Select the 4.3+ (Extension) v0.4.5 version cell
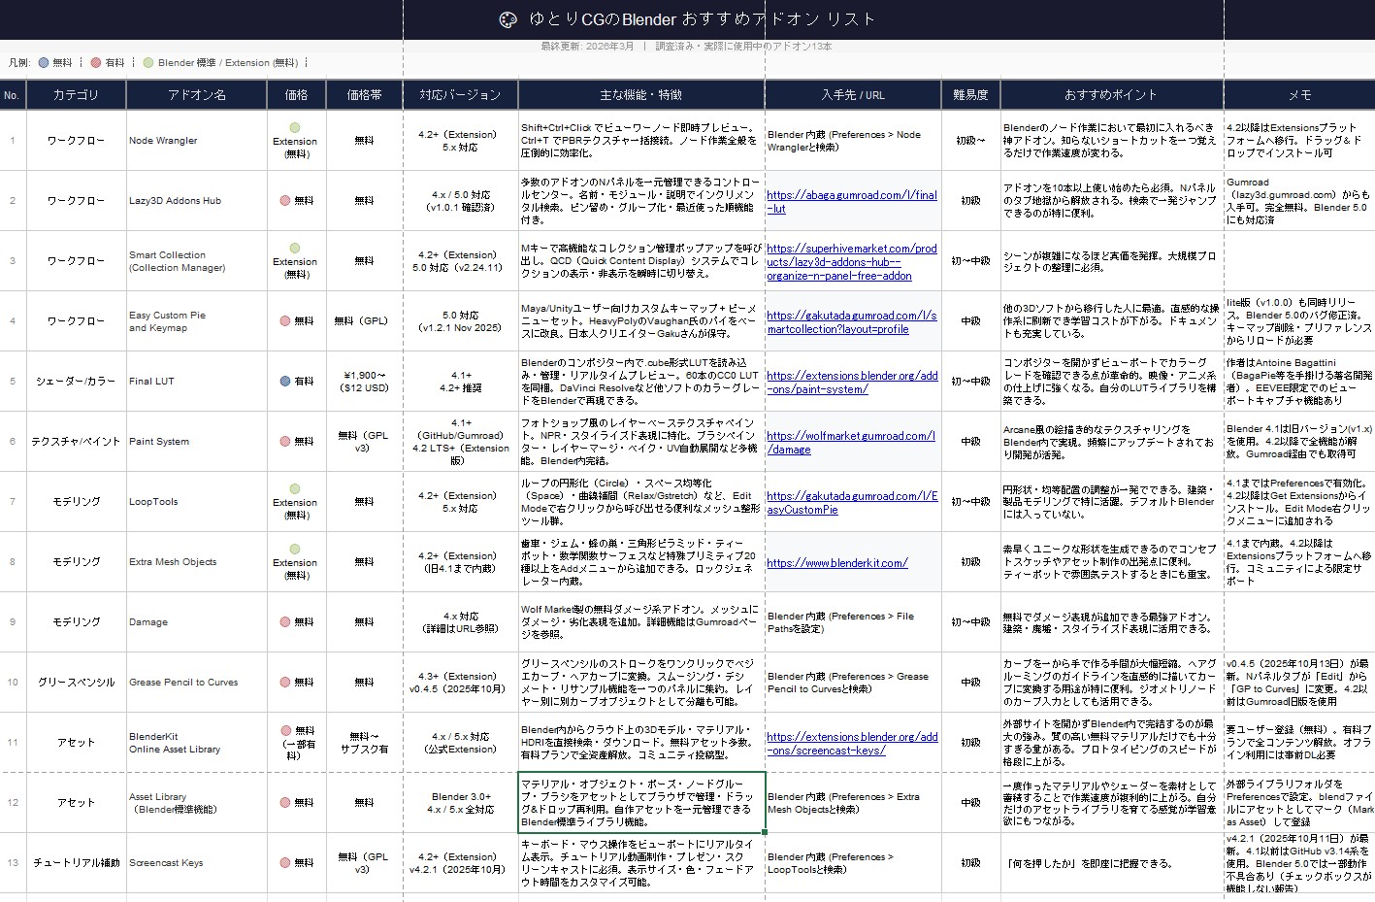This screenshot has width=1375, height=902. pyautogui.click(x=460, y=683)
